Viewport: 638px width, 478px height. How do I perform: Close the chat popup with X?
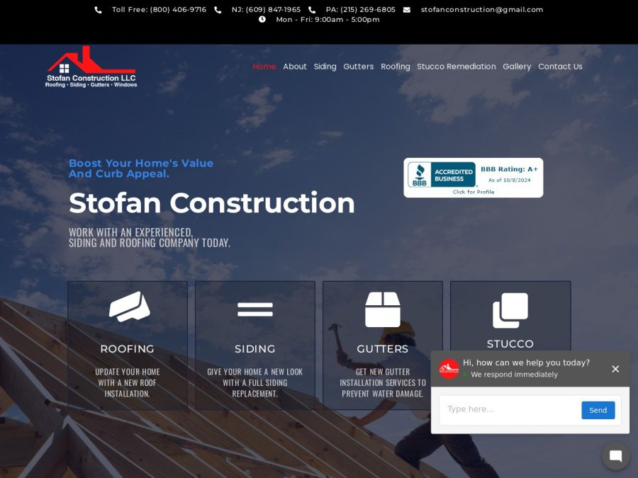[615, 368]
